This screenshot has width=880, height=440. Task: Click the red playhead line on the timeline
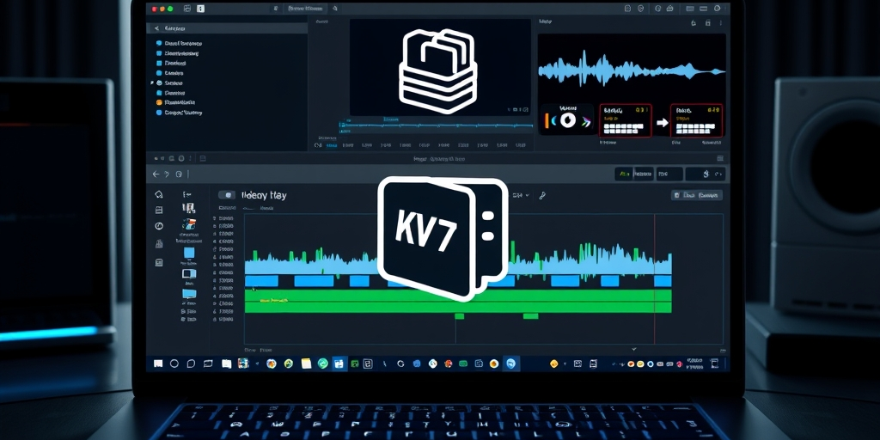coord(654,279)
